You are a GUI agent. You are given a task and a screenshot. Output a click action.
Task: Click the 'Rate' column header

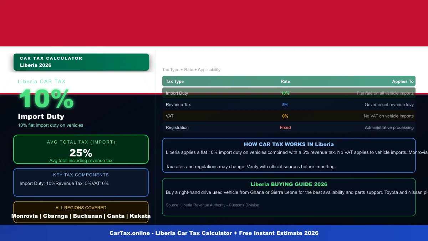(285, 81)
